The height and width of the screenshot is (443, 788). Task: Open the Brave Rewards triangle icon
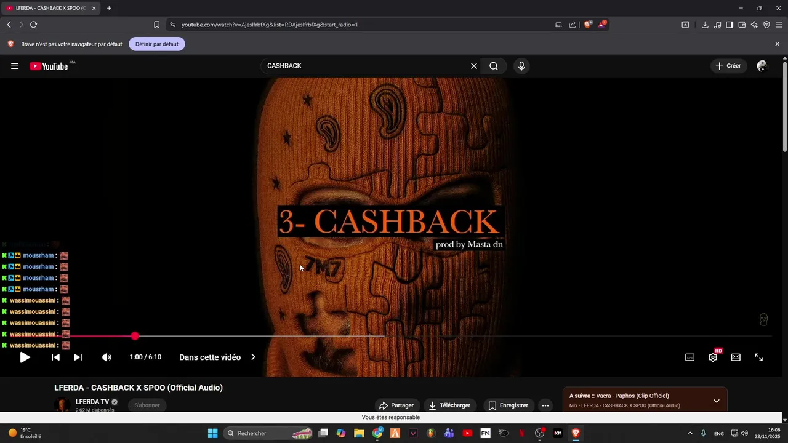602,25
